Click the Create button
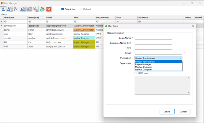The height and width of the screenshot is (123, 204). click(167, 112)
